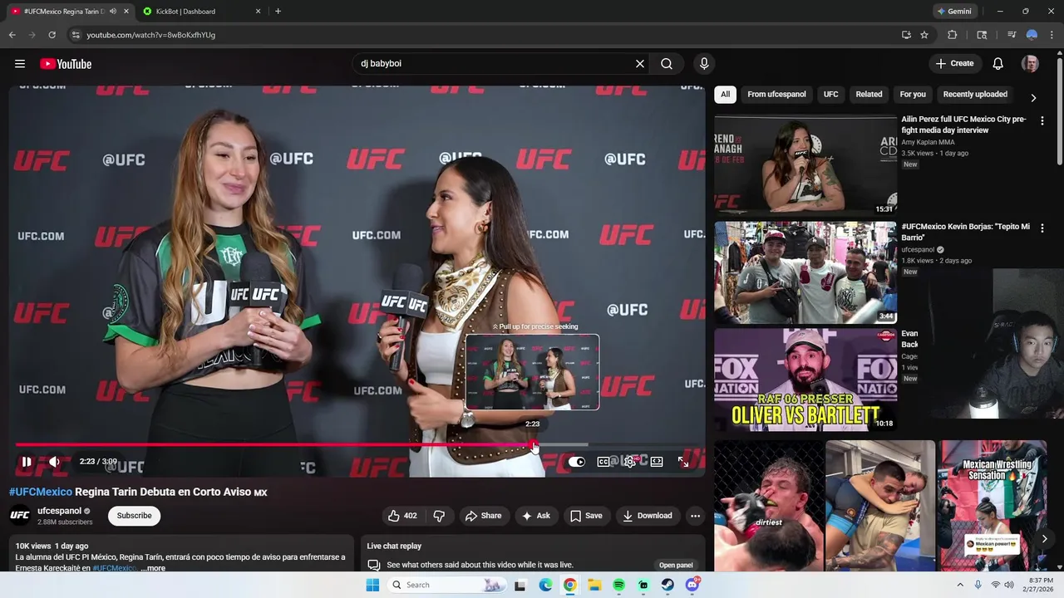Run the search with the magnifier button

tap(667, 64)
